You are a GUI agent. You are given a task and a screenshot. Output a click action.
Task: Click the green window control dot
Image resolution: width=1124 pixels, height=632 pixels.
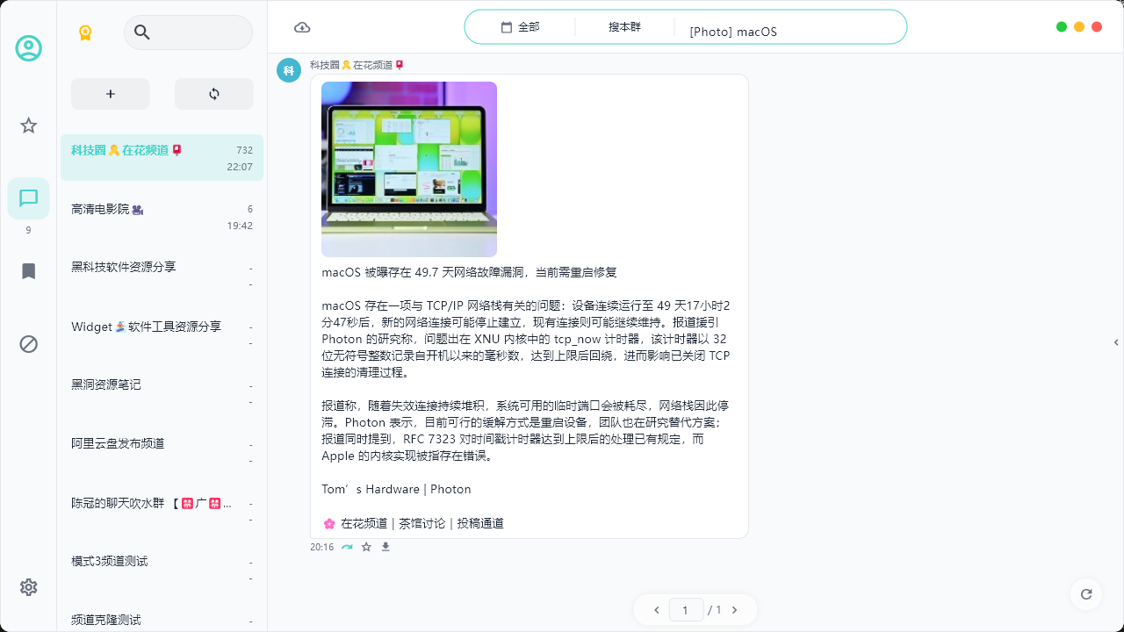[x=1062, y=27]
